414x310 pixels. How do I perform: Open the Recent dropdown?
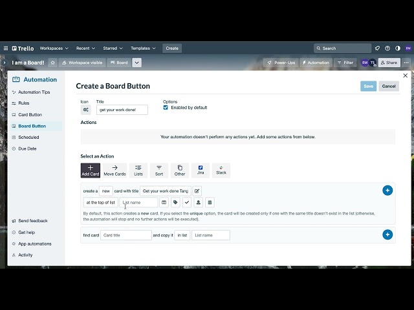85,48
